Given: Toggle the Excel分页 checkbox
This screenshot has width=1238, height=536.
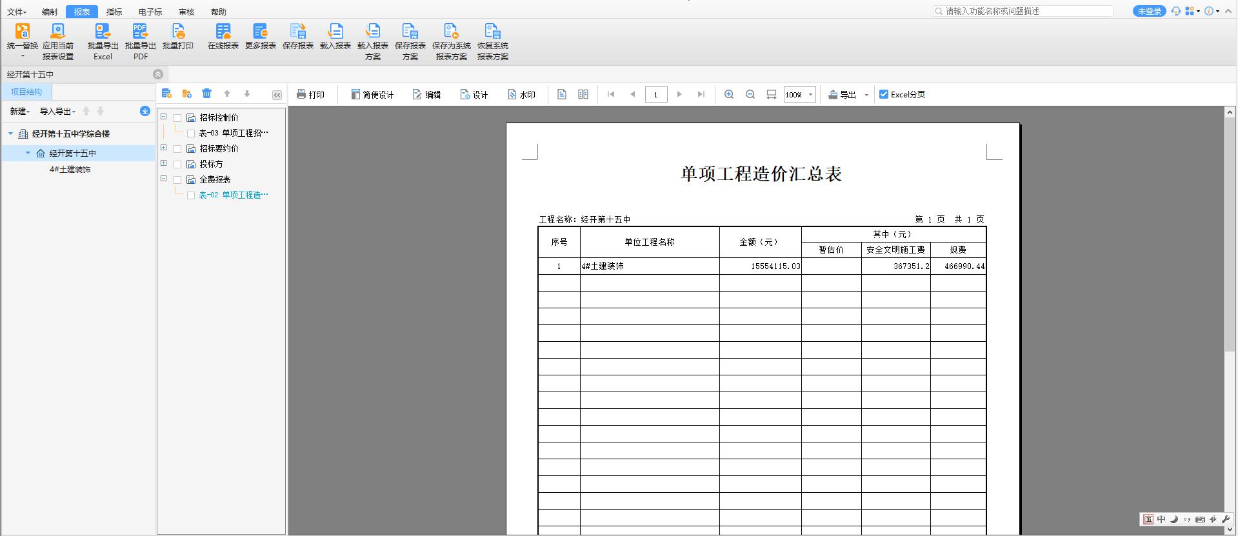Looking at the screenshot, I should (884, 94).
